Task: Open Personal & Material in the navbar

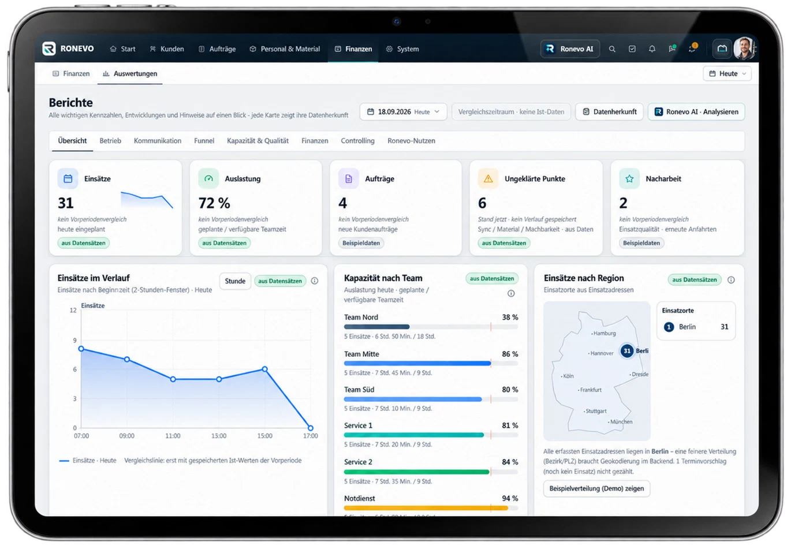Action: pos(285,49)
